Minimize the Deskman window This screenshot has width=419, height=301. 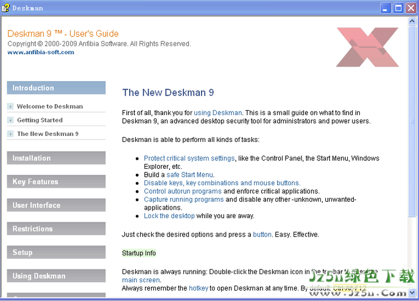pyautogui.click(x=386, y=8)
